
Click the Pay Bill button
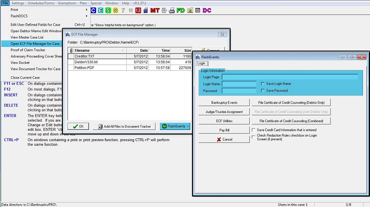coord(224,130)
